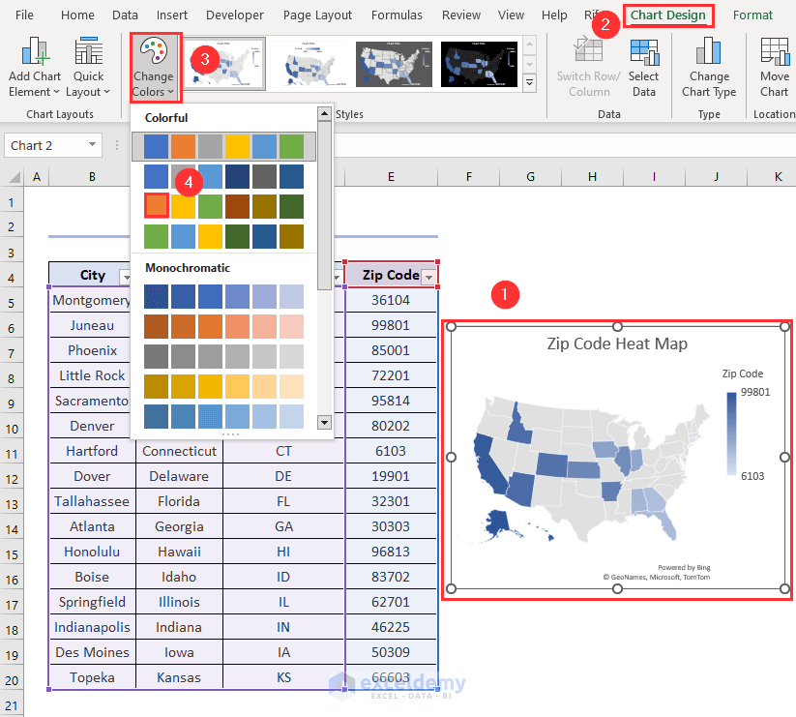Open the Developer menu
This screenshot has height=717, width=796.
(x=234, y=15)
